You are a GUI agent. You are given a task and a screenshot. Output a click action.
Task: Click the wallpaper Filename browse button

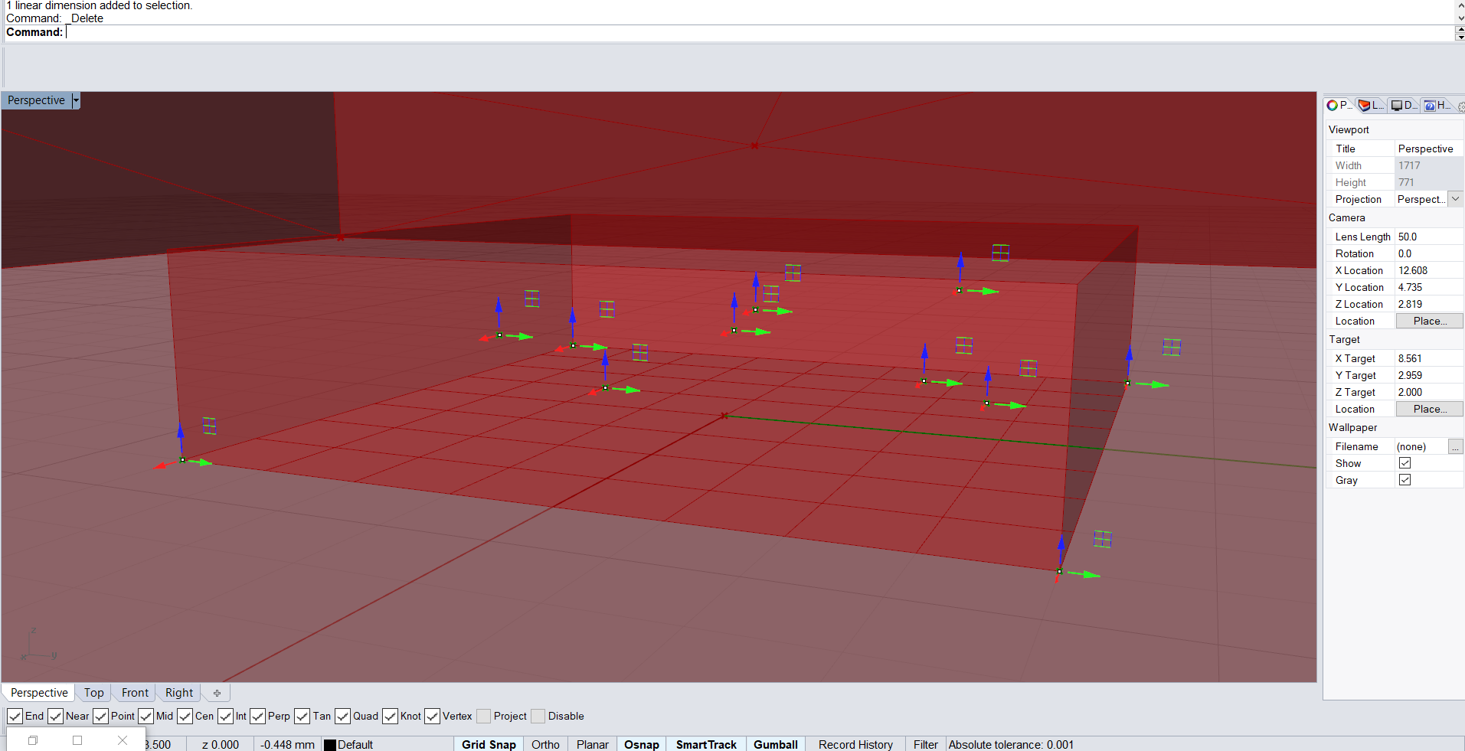1455,446
